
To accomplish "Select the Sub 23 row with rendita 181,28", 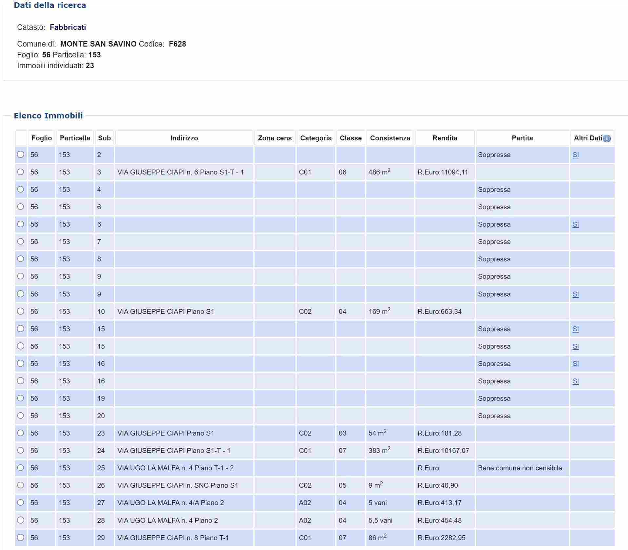I will pyautogui.click(x=21, y=433).
